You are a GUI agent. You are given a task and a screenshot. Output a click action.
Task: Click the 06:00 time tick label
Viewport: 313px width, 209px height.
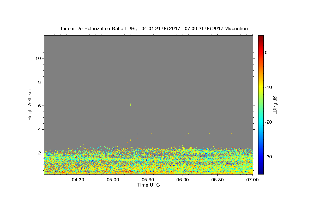click(x=183, y=180)
